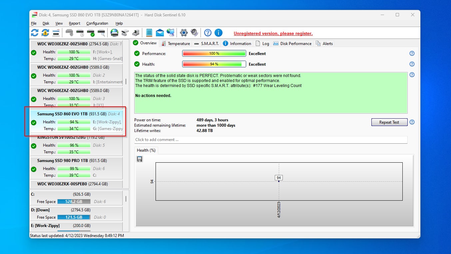
Task: Click the '489 days, 3 hours' power-on value
Action: 212,120
